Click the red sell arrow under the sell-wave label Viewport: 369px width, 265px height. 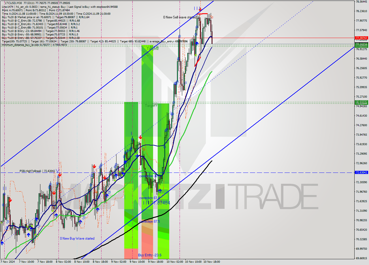point(200,9)
